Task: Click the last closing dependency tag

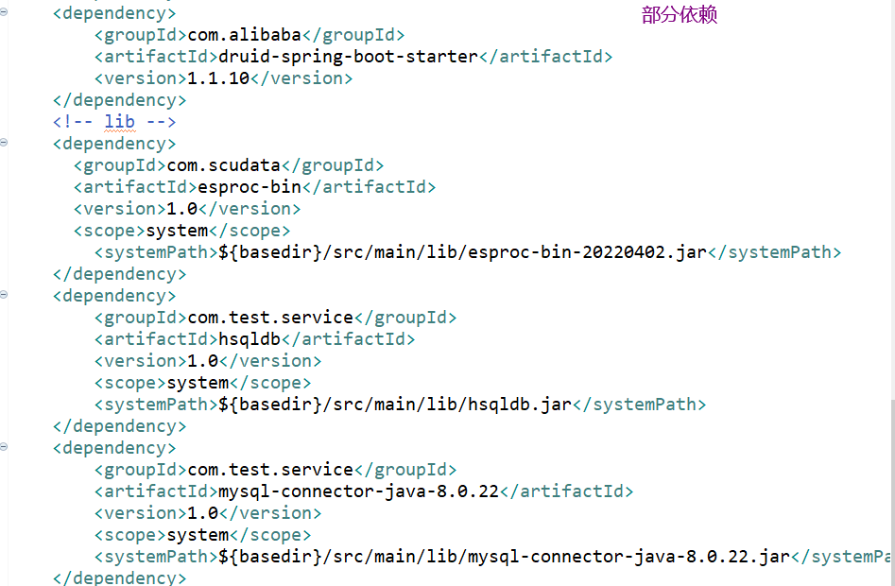Action: click(120, 578)
